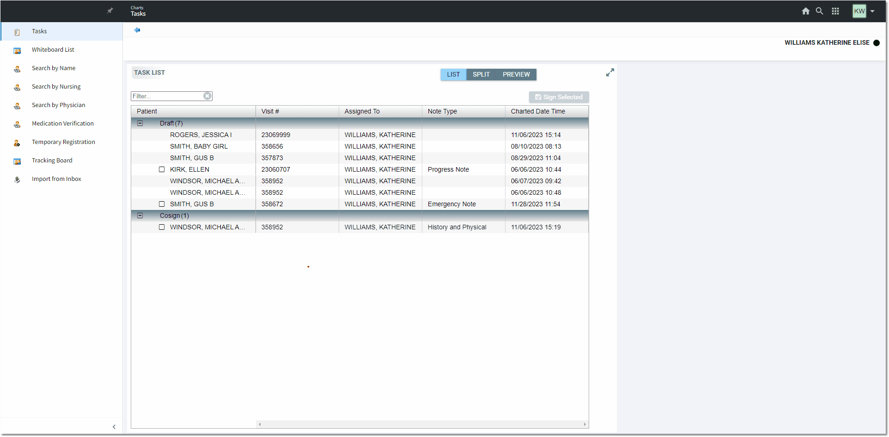Viewport: 889px width, 437px height.
Task: Click the Sign Selected button
Action: (559, 97)
